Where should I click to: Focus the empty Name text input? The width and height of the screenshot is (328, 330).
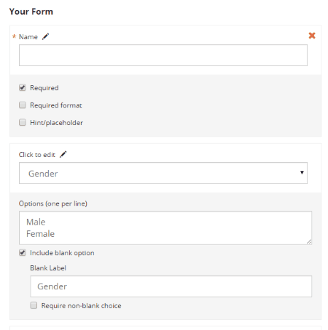pyautogui.click(x=163, y=55)
